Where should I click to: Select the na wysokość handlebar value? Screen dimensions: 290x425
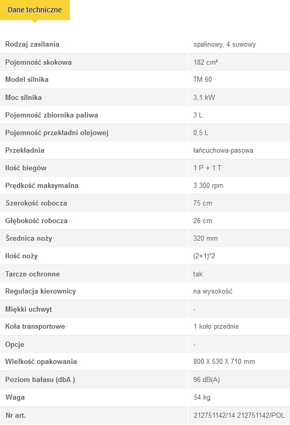(213, 291)
